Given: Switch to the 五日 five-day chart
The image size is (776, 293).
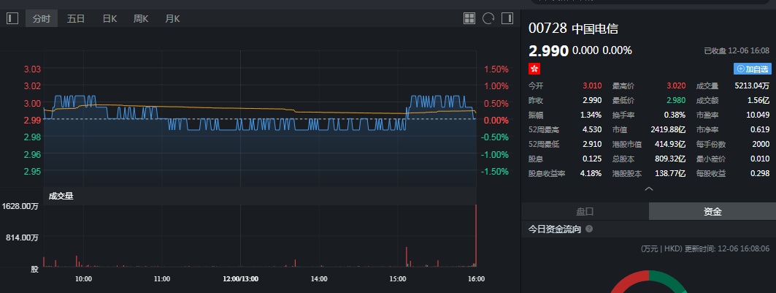Looking at the screenshot, I should [76, 18].
